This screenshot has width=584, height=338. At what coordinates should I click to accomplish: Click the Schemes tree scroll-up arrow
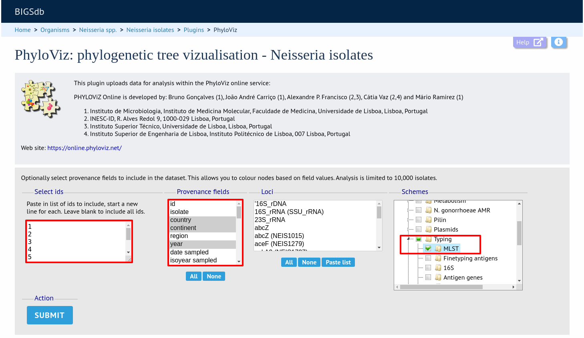click(520, 204)
